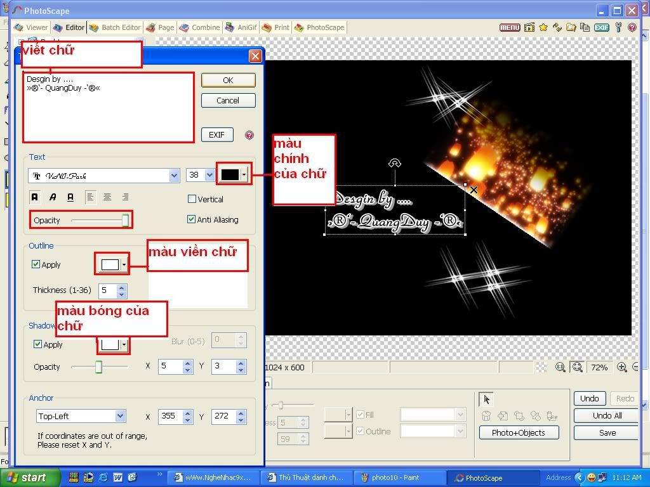Open the Combine tab
This screenshot has height=487, width=650.
click(199, 27)
